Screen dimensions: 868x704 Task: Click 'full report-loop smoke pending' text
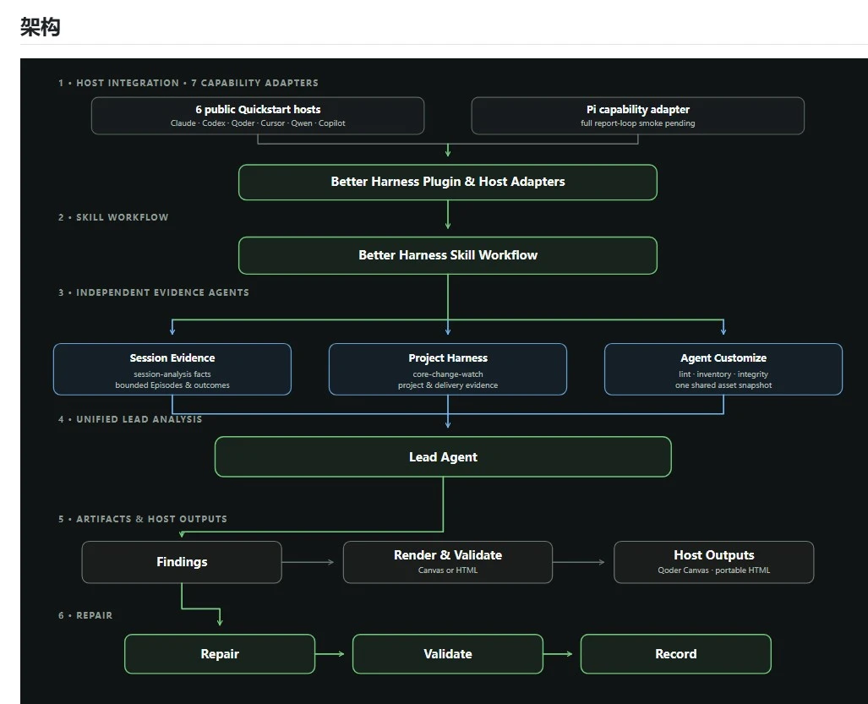click(638, 123)
